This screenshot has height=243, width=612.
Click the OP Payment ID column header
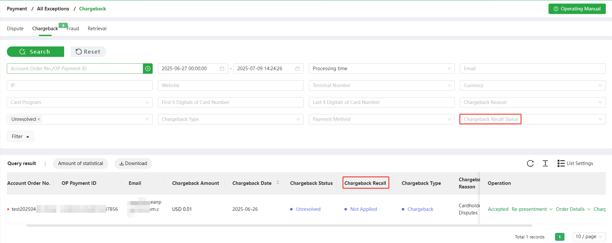79,183
